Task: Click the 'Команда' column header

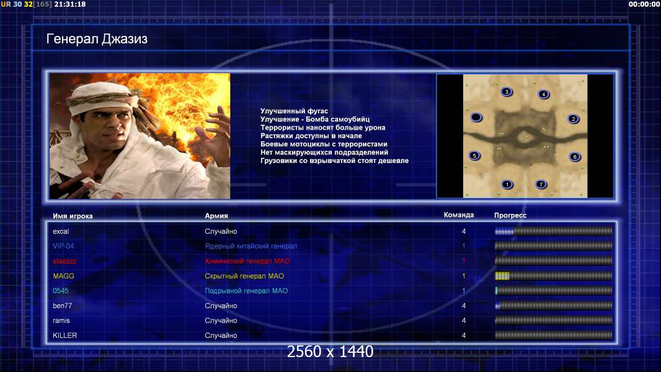Action: point(459,215)
